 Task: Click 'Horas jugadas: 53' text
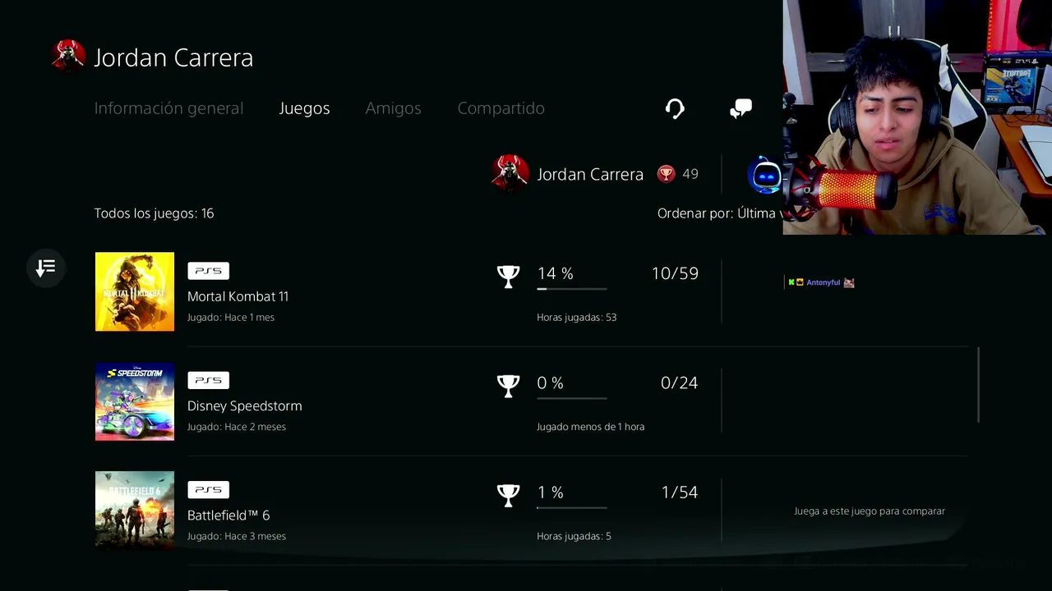tap(576, 317)
